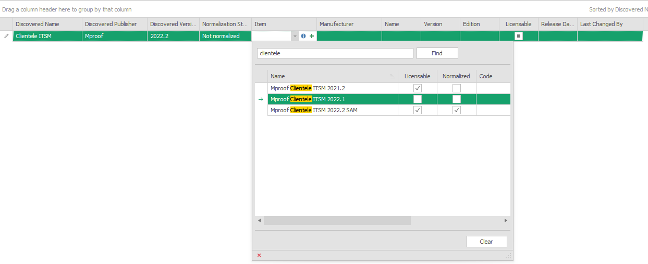Click popup Normalized column header
The image size is (648, 264).
click(457, 76)
